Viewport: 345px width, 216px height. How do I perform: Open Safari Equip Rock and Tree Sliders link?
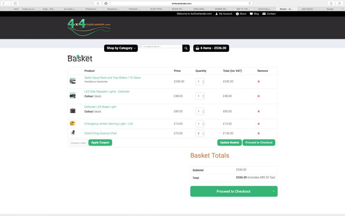point(112,77)
